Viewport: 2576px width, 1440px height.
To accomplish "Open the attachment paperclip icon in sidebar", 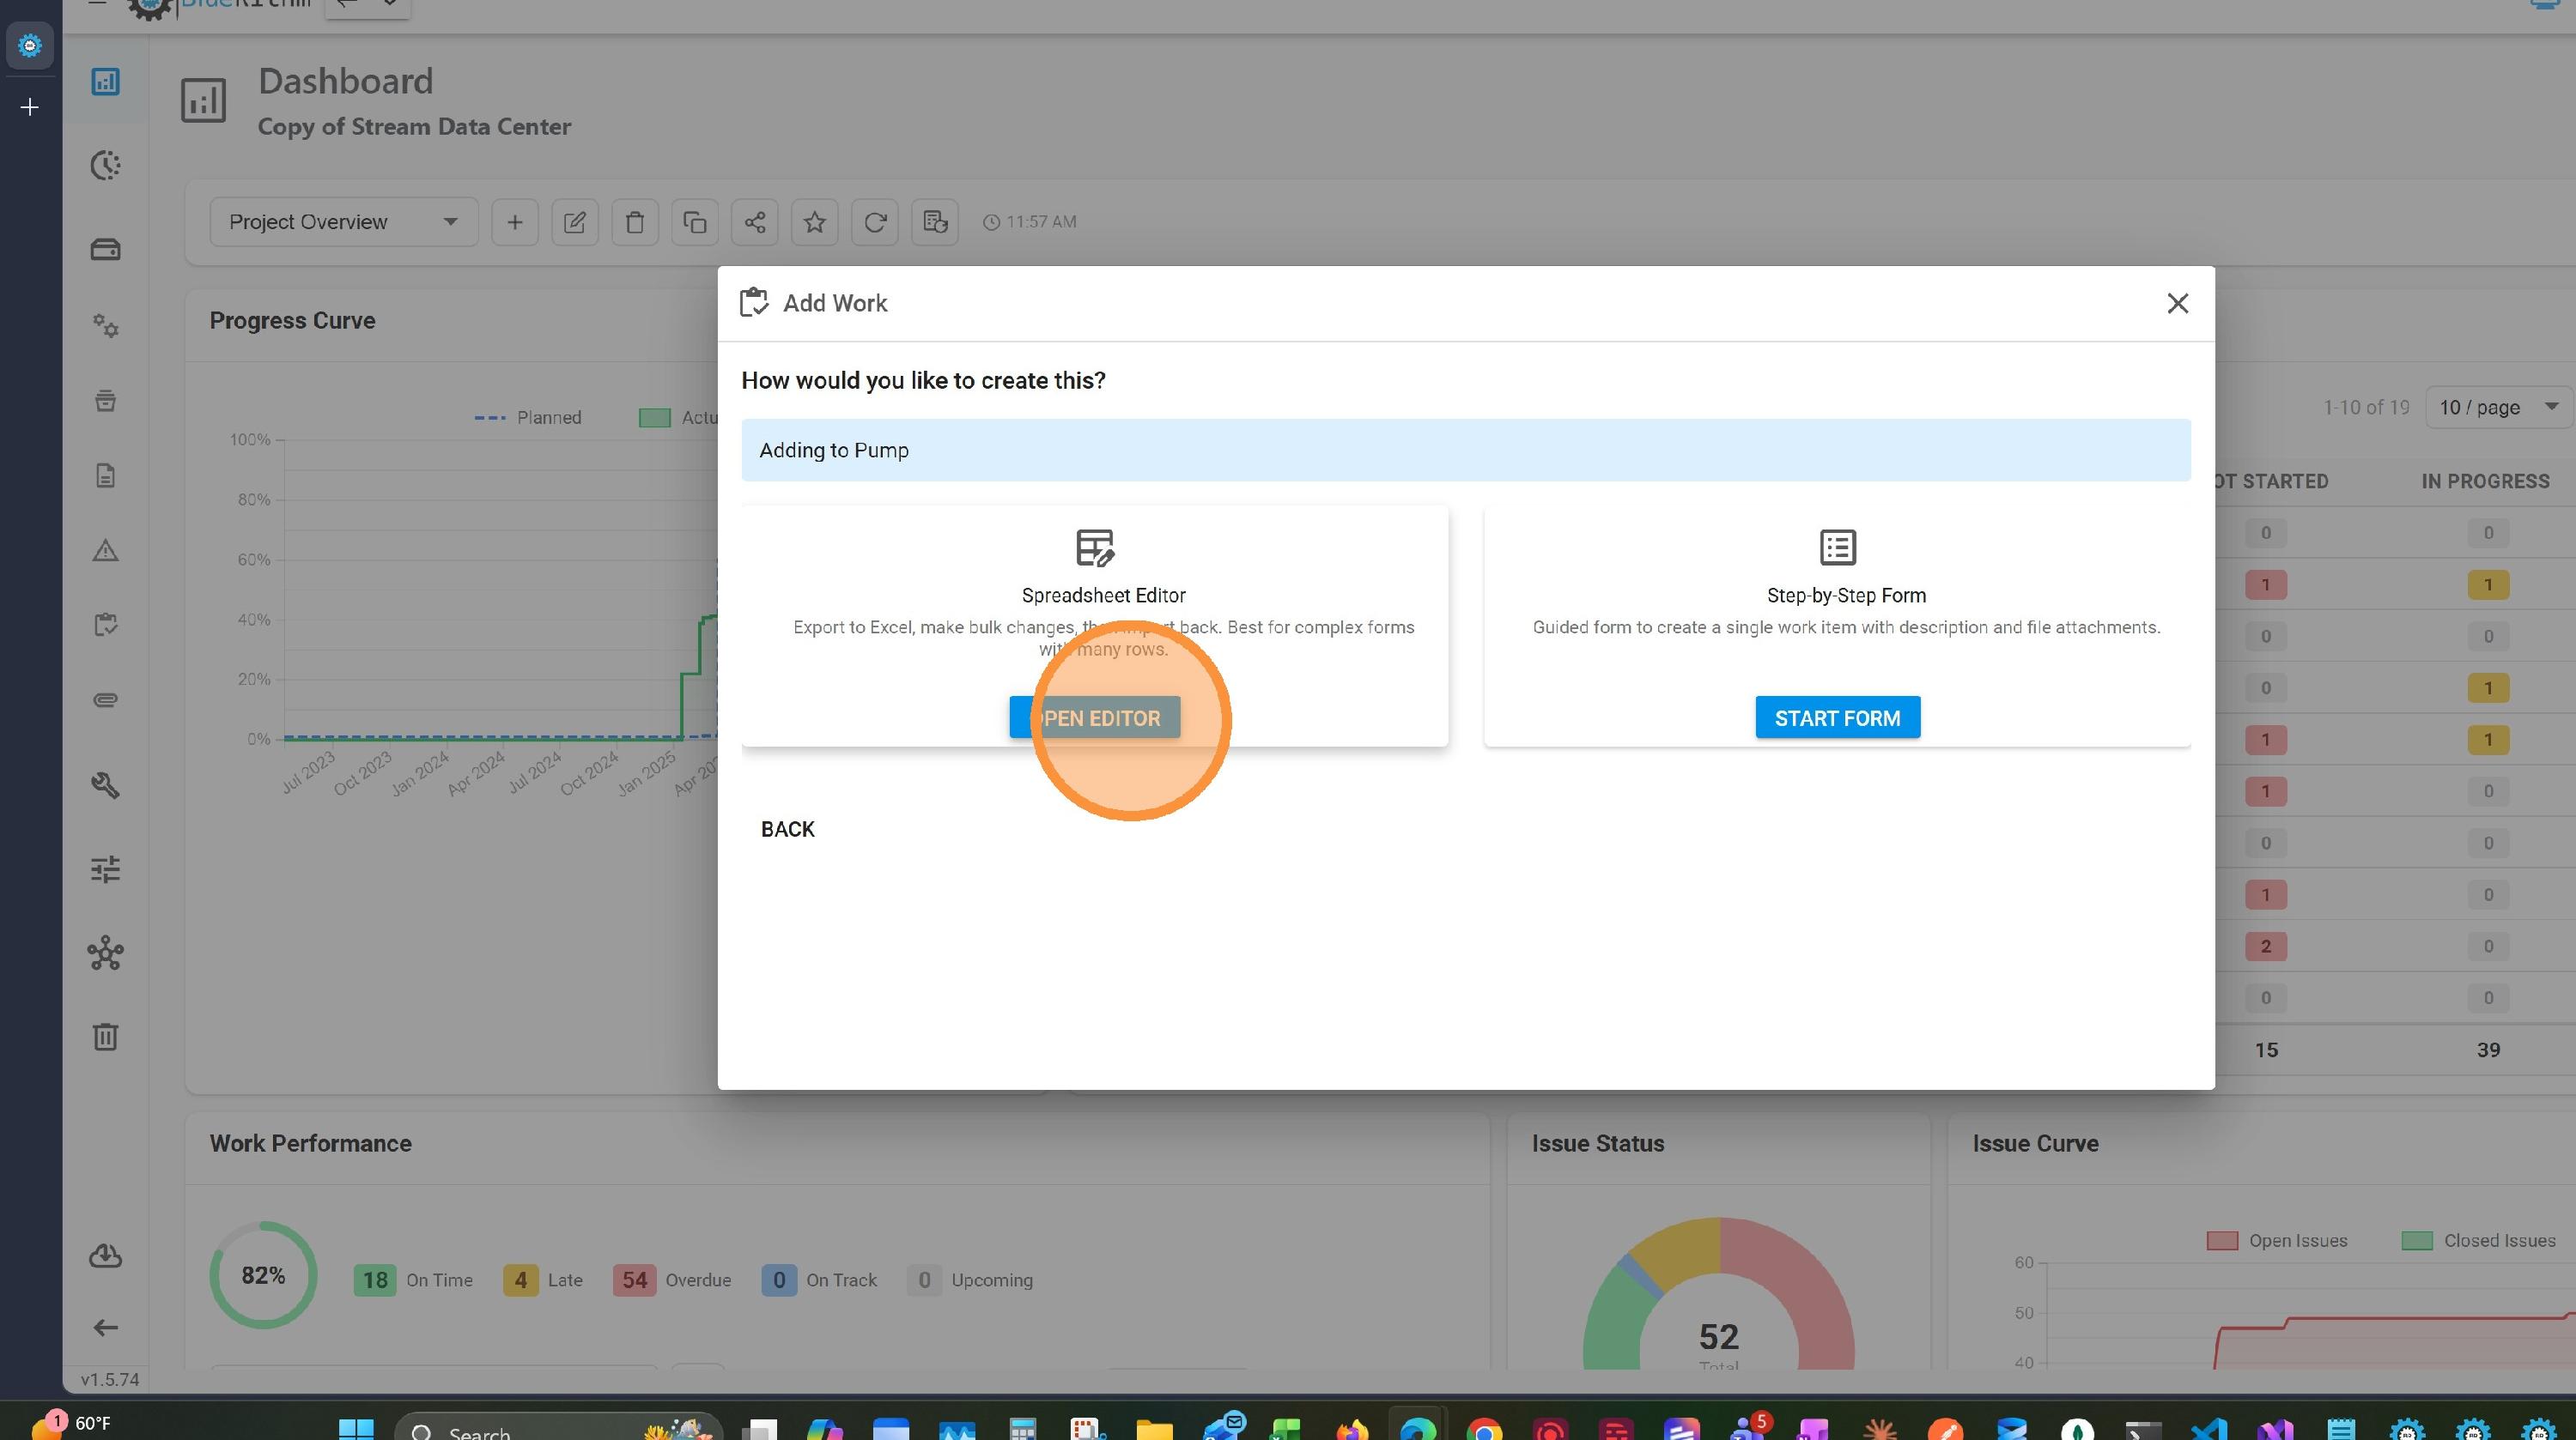I will click(x=105, y=699).
